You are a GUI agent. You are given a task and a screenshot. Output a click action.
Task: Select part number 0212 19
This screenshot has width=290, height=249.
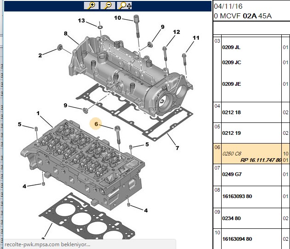[x=231, y=133]
